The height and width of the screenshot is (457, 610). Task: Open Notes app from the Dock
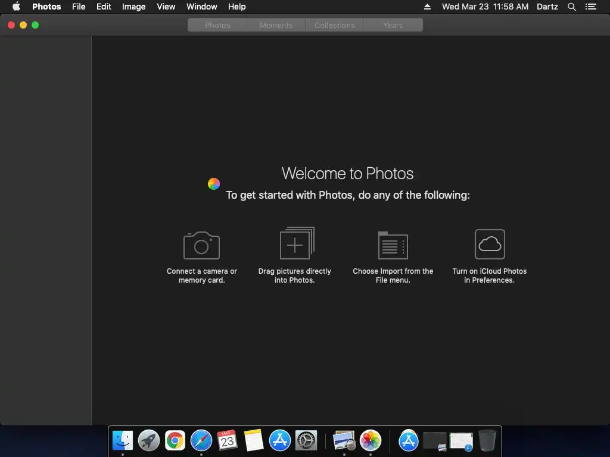click(x=254, y=440)
